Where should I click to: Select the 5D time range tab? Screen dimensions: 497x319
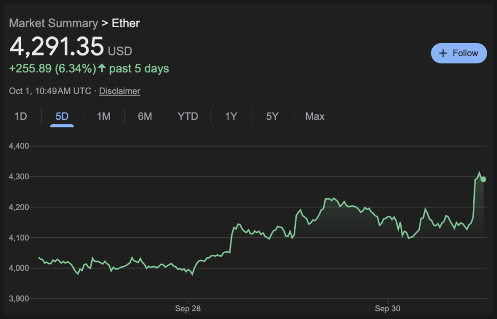pyautogui.click(x=62, y=117)
